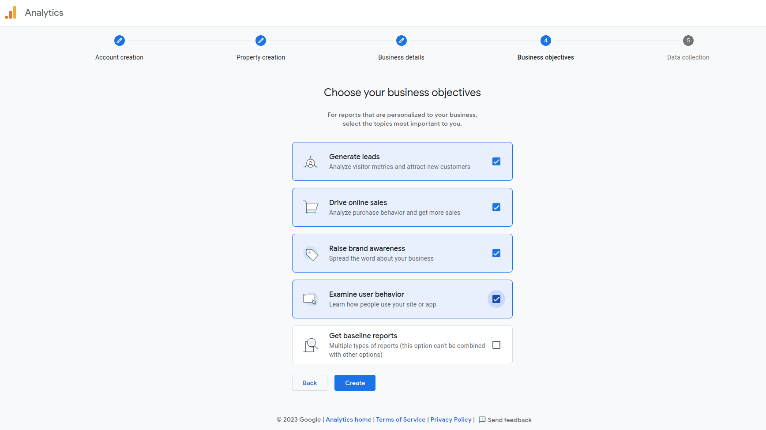
Task: Uncheck the Drive online sales checkbox
Action: [496, 207]
